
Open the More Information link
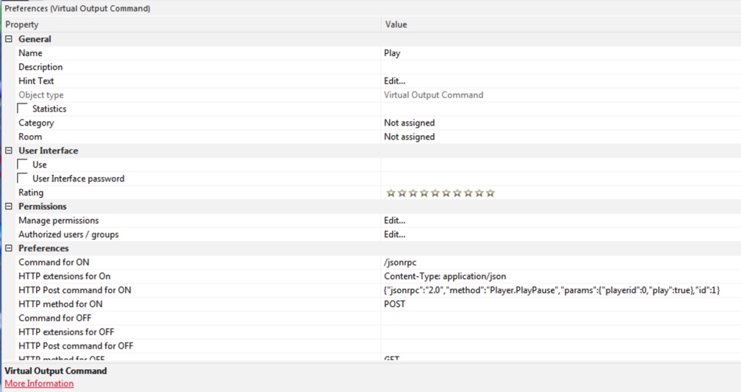click(x=39, y=384)
